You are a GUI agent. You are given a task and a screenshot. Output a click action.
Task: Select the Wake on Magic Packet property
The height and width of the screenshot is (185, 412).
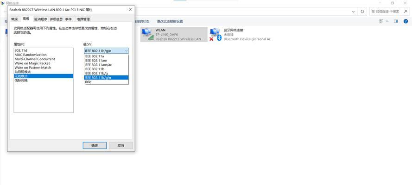[x=44, y=63]
